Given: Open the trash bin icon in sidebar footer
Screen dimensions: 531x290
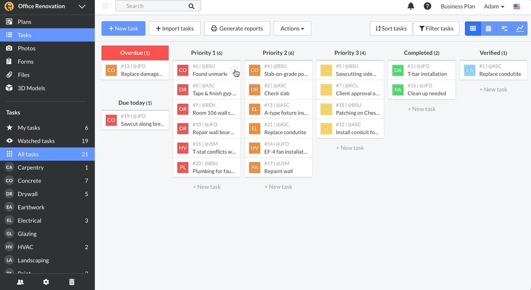Looking at the screenshot, I should click(72, 282).
